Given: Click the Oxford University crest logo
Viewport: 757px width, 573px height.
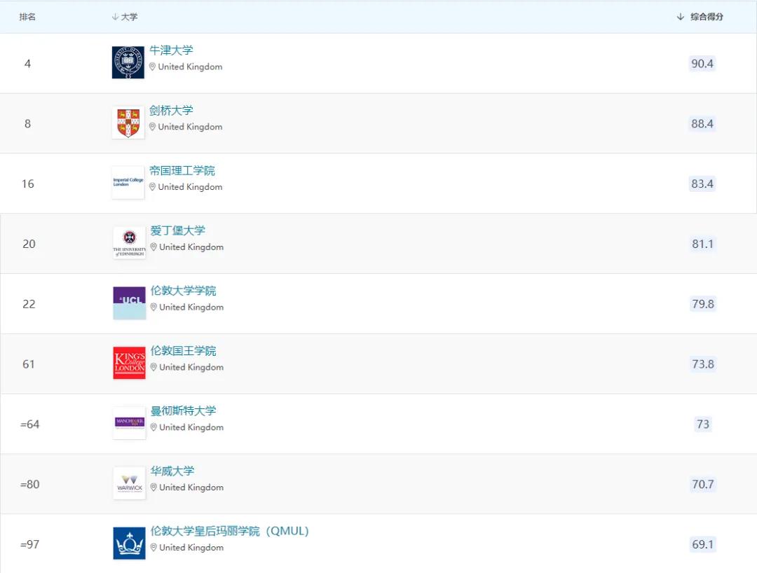Looking at the screenshot, I should tap(128, 63).
